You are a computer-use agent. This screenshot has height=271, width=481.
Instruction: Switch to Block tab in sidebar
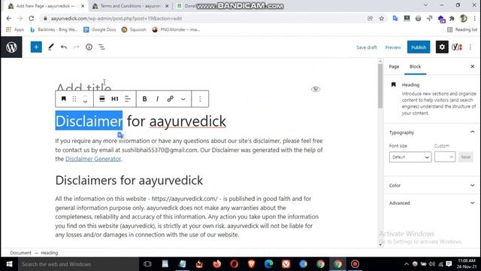[415, 66]
